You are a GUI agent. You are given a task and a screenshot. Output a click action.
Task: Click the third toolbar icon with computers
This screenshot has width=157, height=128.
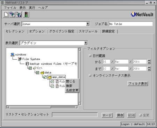pos(19,14)
